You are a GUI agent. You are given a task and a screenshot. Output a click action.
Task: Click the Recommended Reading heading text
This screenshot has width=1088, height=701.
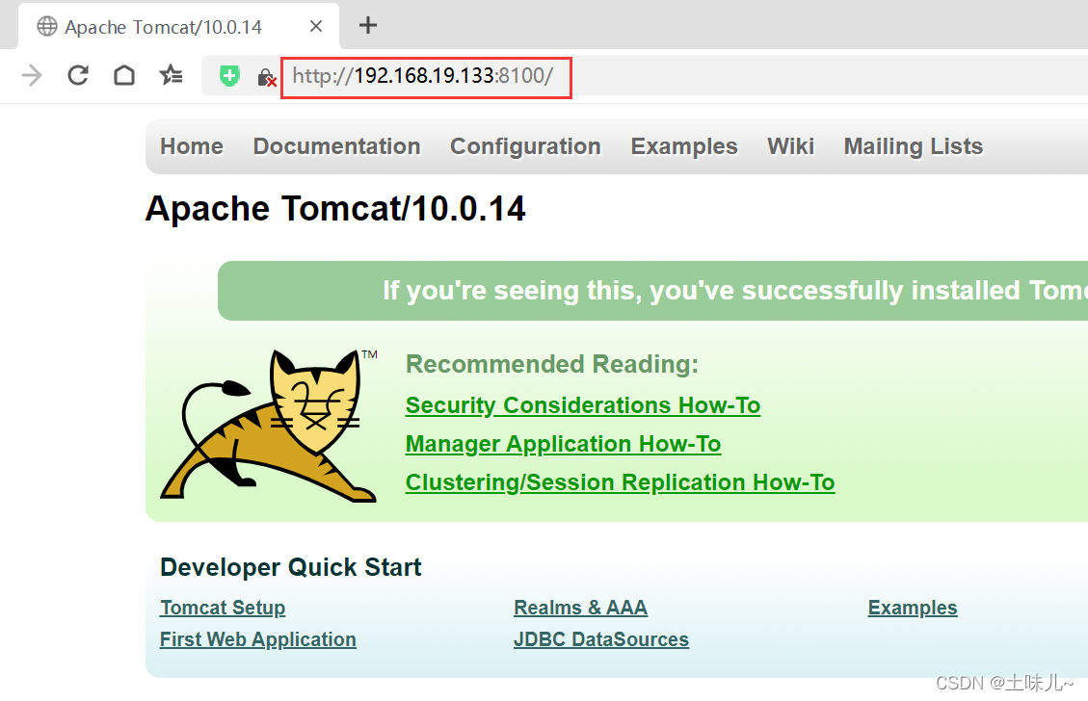coord(552,364)
